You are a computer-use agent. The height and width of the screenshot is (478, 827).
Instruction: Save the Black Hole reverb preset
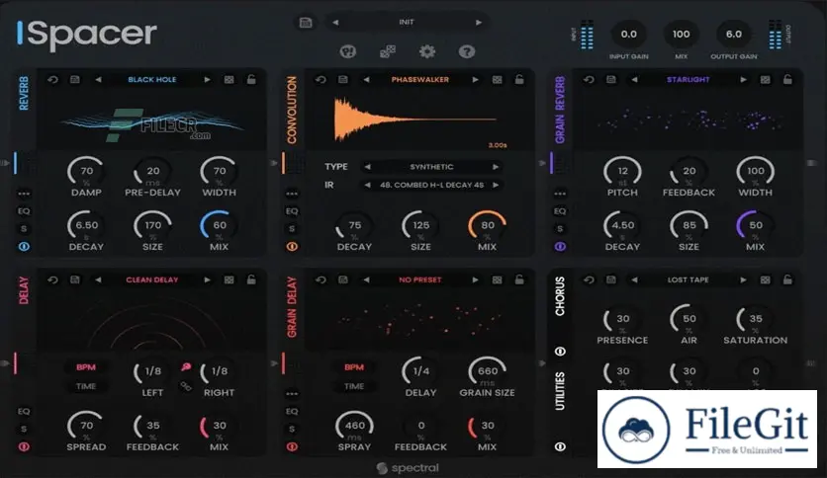pyautogui.click(x=75, y=79)
